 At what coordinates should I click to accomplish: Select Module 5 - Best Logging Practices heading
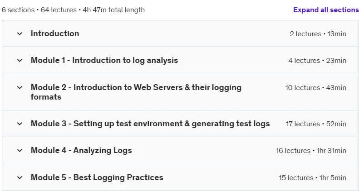tap(97, 177)
